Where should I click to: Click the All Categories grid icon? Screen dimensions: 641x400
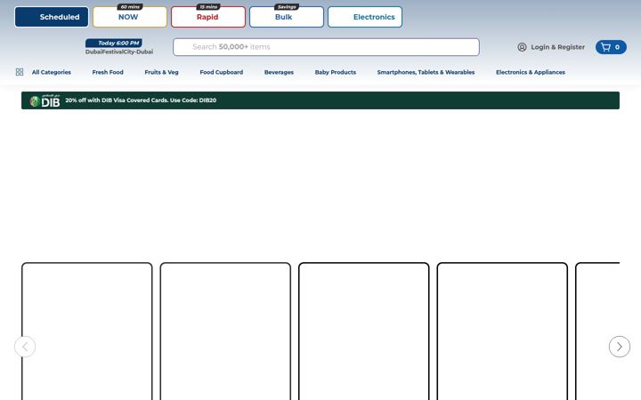point(20,72)
